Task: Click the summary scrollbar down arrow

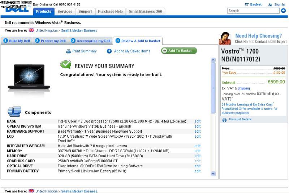Action: [x=213, y=173]
